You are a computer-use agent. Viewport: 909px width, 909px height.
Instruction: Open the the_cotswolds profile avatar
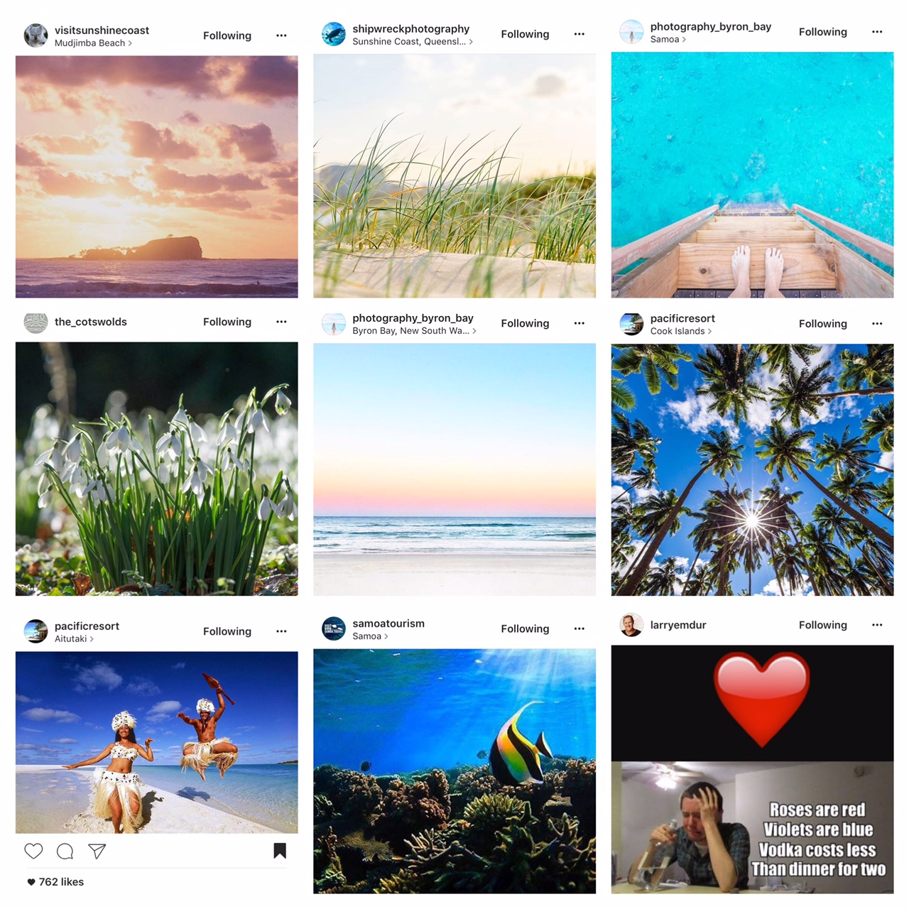click(x=36, y=322)
